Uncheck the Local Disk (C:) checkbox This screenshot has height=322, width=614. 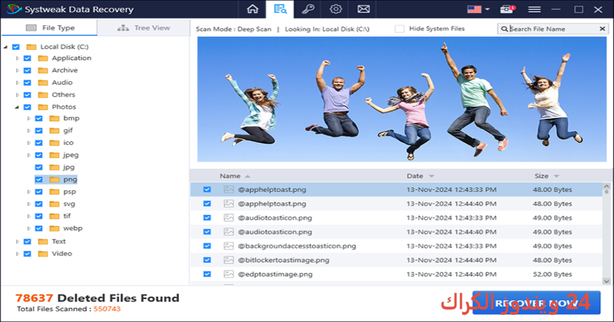pos(16,47)
